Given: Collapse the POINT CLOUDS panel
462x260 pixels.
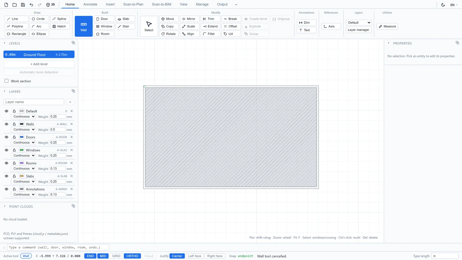Looking at the screenshot, I should tap(5, 206).
